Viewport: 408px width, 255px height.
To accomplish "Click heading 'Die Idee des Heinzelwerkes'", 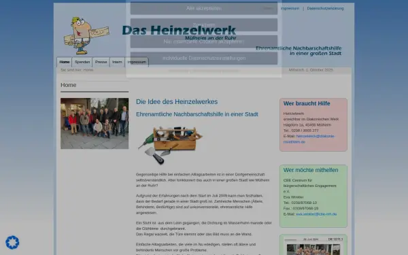I will tap(177, 102).
